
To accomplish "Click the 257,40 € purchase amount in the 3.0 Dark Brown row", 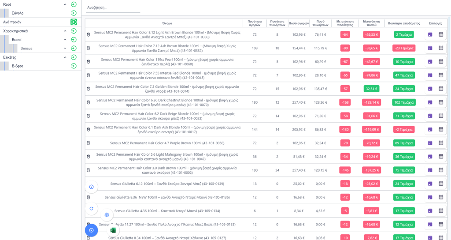I will (299, 170).
